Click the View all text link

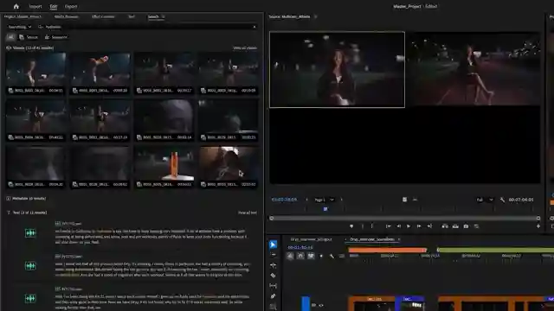tap(248, 213)
